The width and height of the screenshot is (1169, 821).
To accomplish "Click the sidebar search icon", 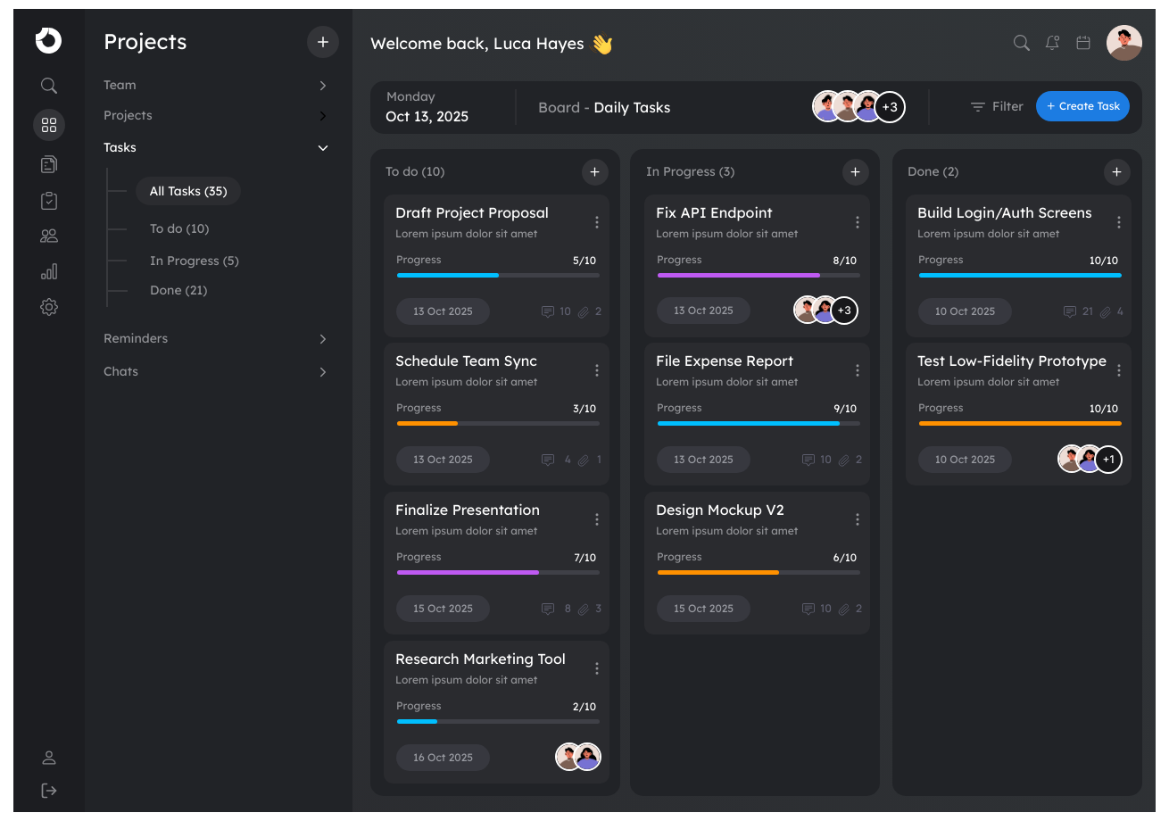I will [49, 86].
